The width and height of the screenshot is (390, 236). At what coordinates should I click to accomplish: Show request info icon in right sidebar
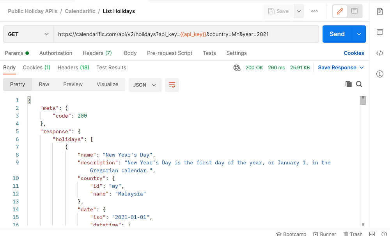pos(379,74)
